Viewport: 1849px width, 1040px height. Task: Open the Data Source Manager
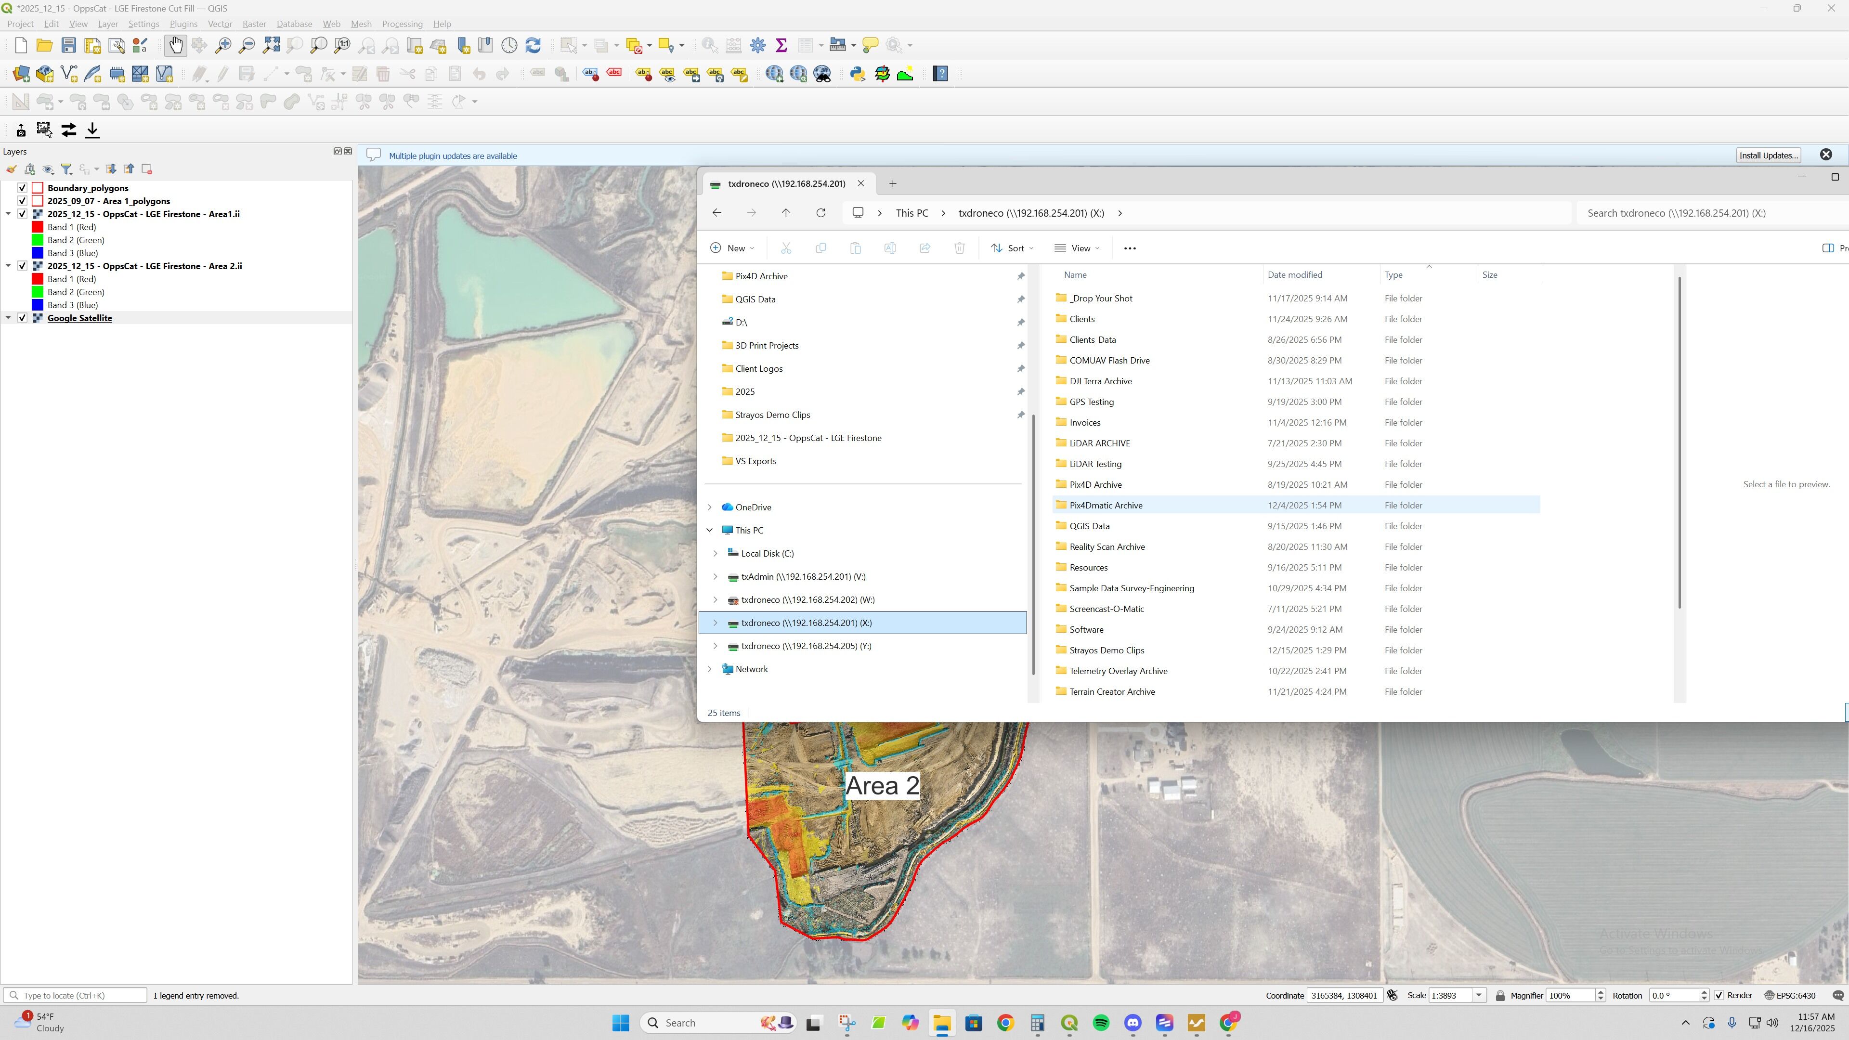[21, 74]
